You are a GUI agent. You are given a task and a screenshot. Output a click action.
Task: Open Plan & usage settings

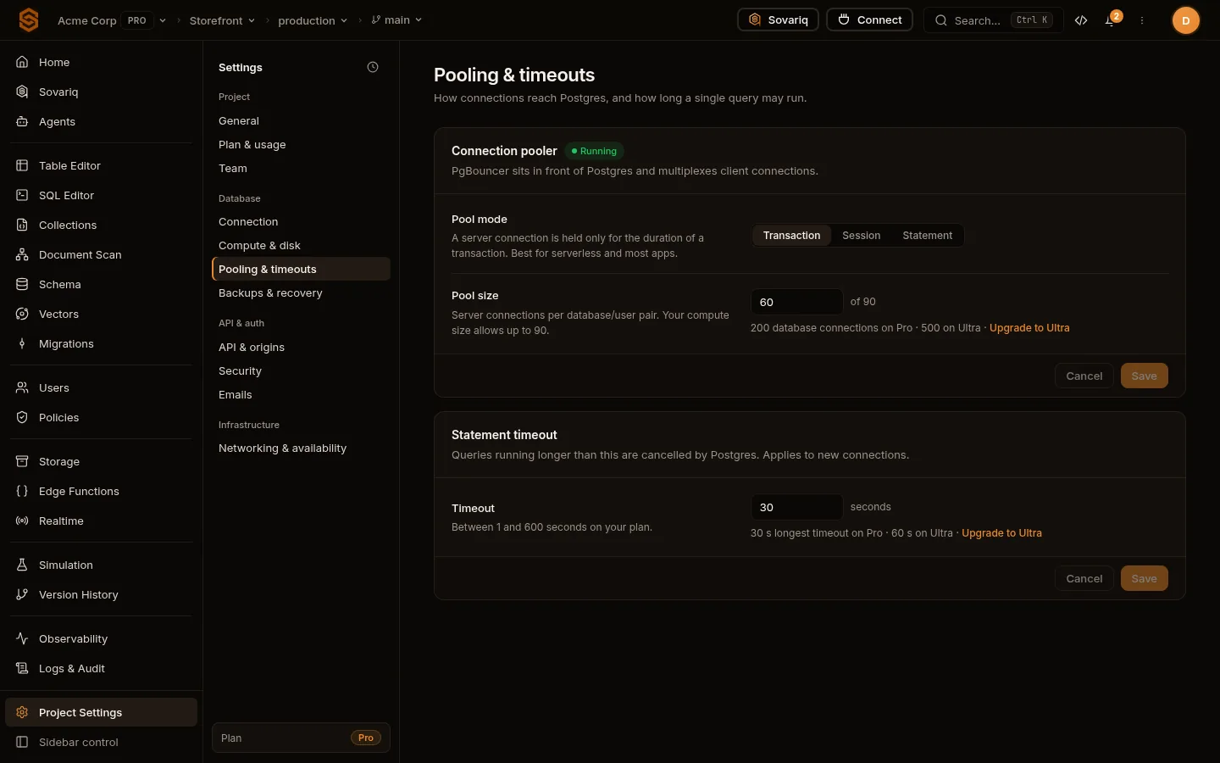click(301, 144)
